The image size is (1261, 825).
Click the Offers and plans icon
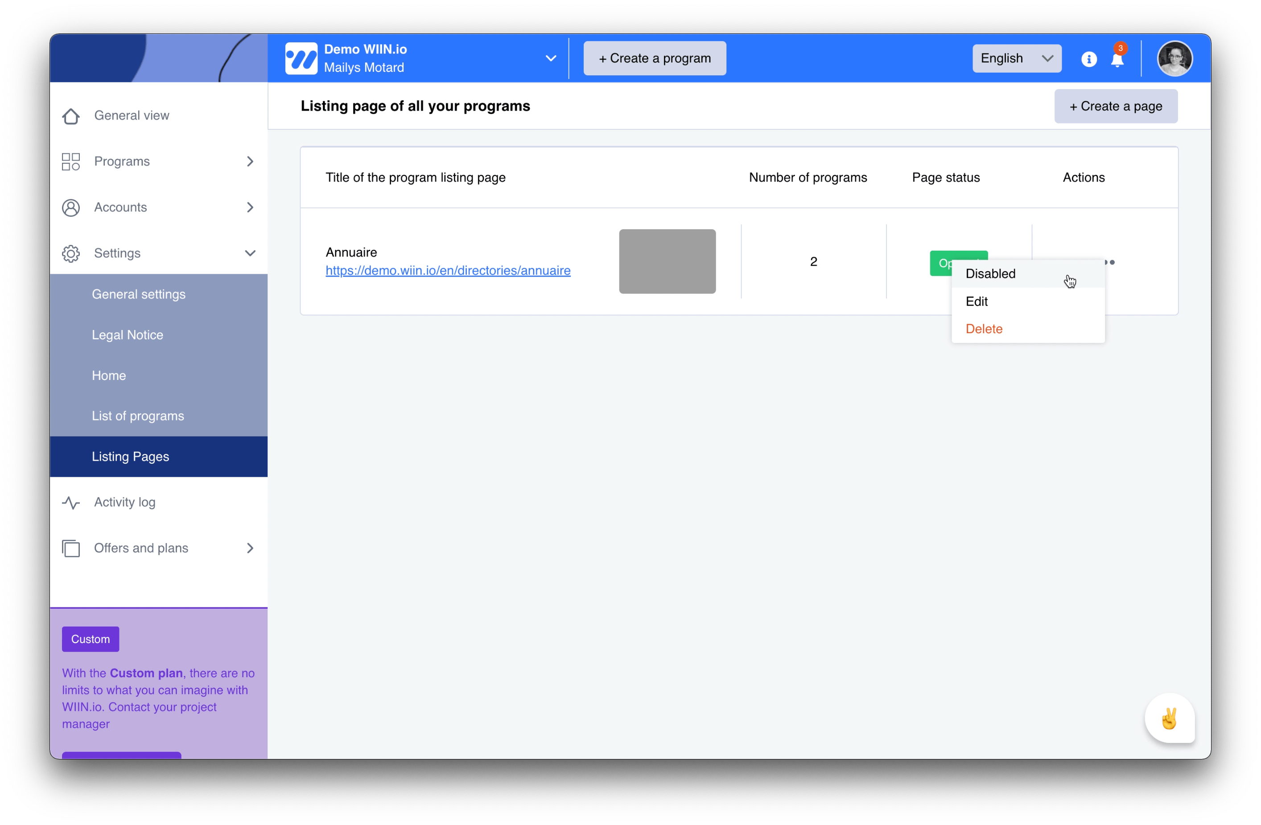point(70,549)
